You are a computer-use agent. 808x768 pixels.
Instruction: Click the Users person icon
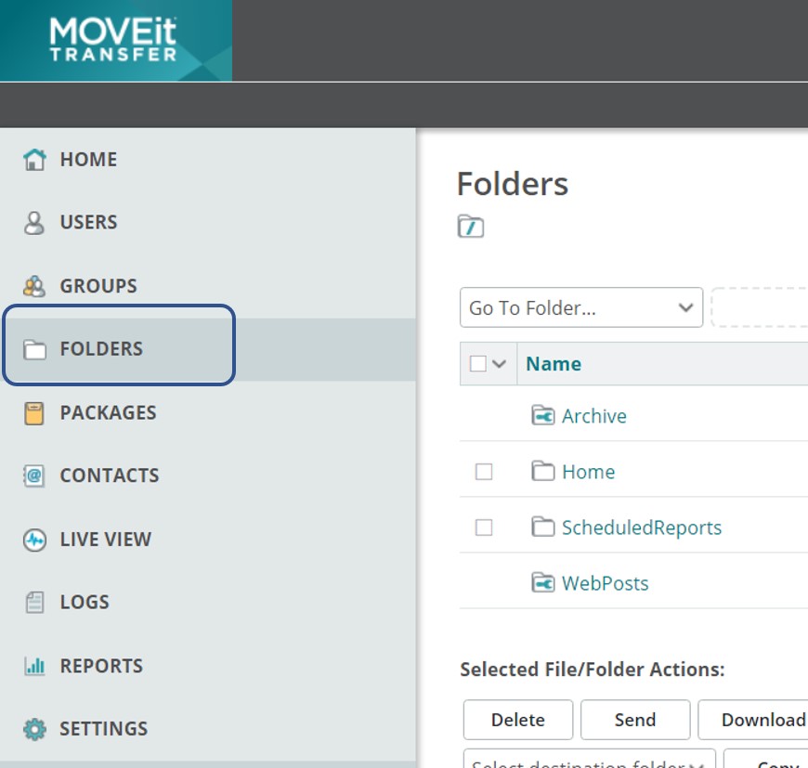click(34, 223)
